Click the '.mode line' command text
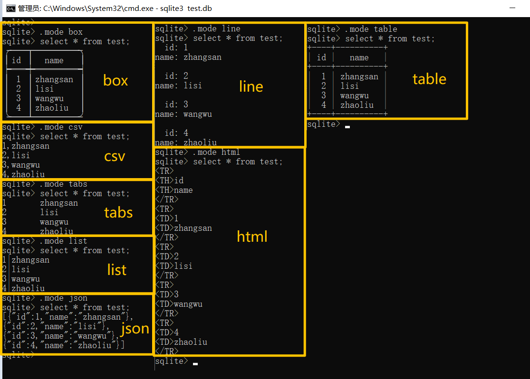530x379 pixels. (217, 28)
